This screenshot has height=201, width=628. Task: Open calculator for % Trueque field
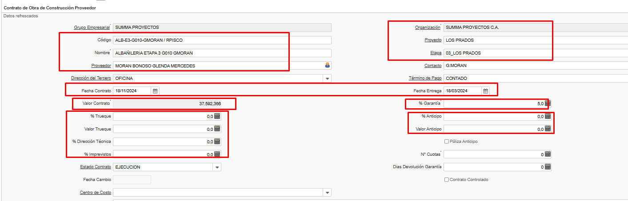(217, 116)
